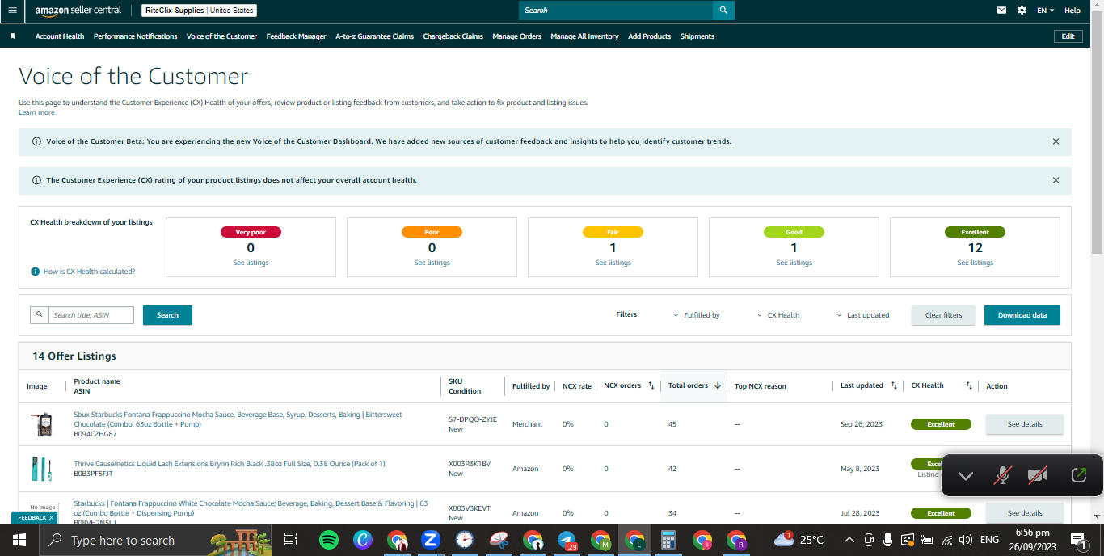Sort by NCX orders column arrows
This screenshot has width=1104, height=556.
pos(651,385)
